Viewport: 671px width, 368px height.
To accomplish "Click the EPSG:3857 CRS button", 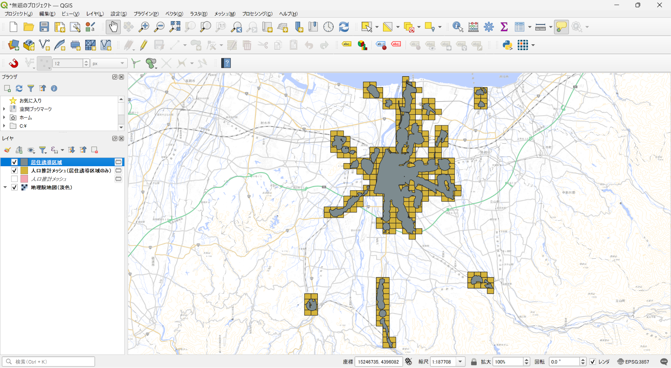I will click(633, 362).
